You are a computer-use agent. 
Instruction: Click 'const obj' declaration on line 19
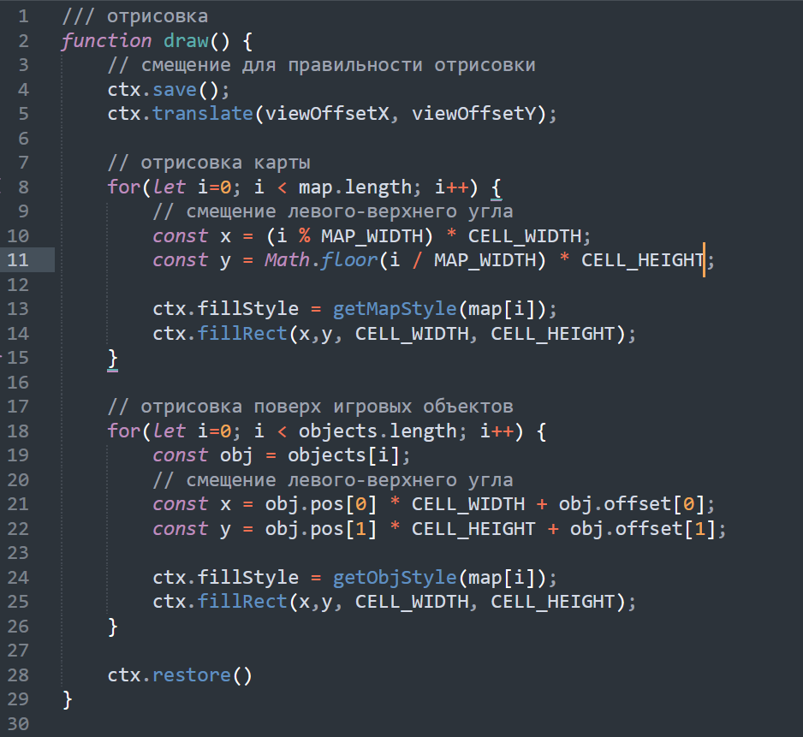(203, 455)
